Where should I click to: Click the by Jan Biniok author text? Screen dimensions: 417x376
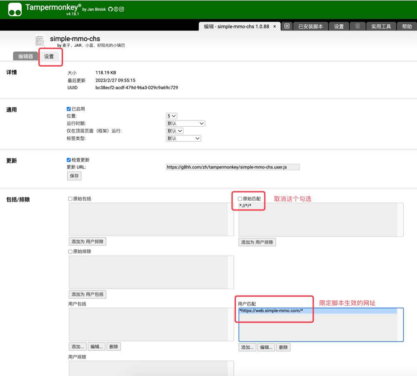pos(94,9)
